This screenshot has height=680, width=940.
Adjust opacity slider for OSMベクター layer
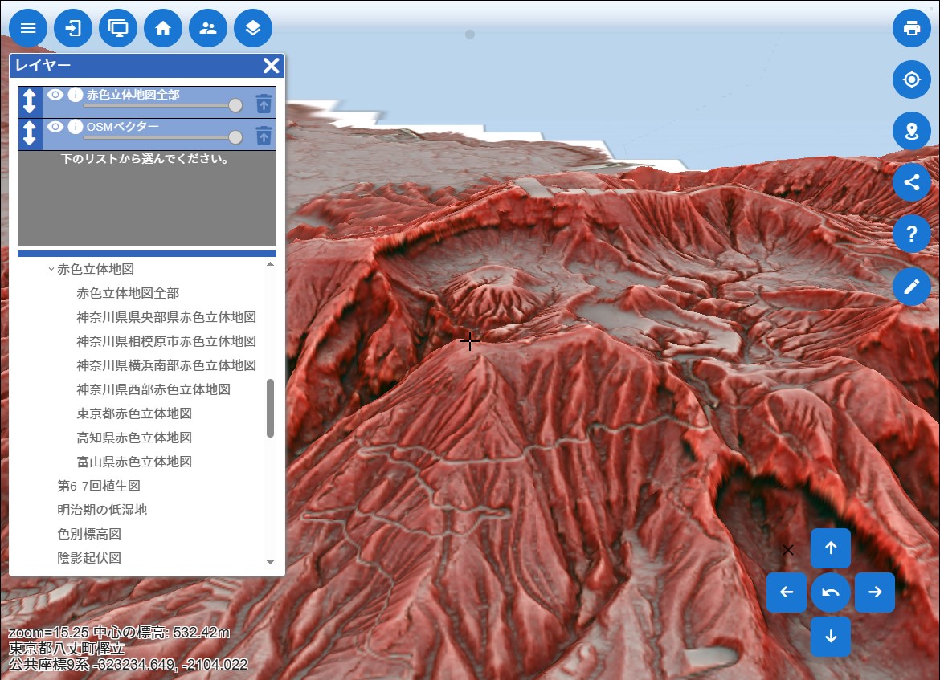[x=235, y=137]
